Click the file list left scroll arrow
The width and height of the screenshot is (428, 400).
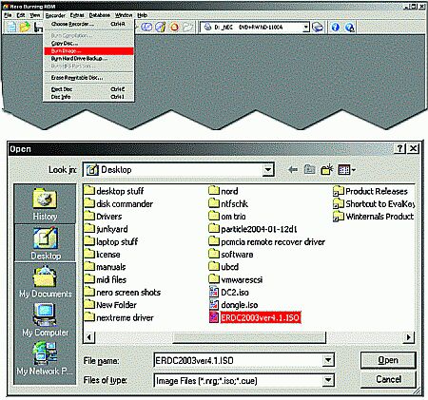(x=89, y=337)
